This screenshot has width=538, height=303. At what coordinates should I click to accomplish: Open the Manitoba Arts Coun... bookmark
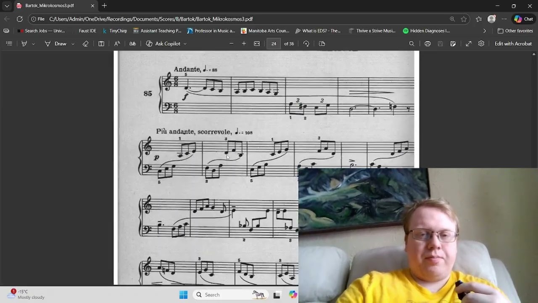[x=265, y=31]
